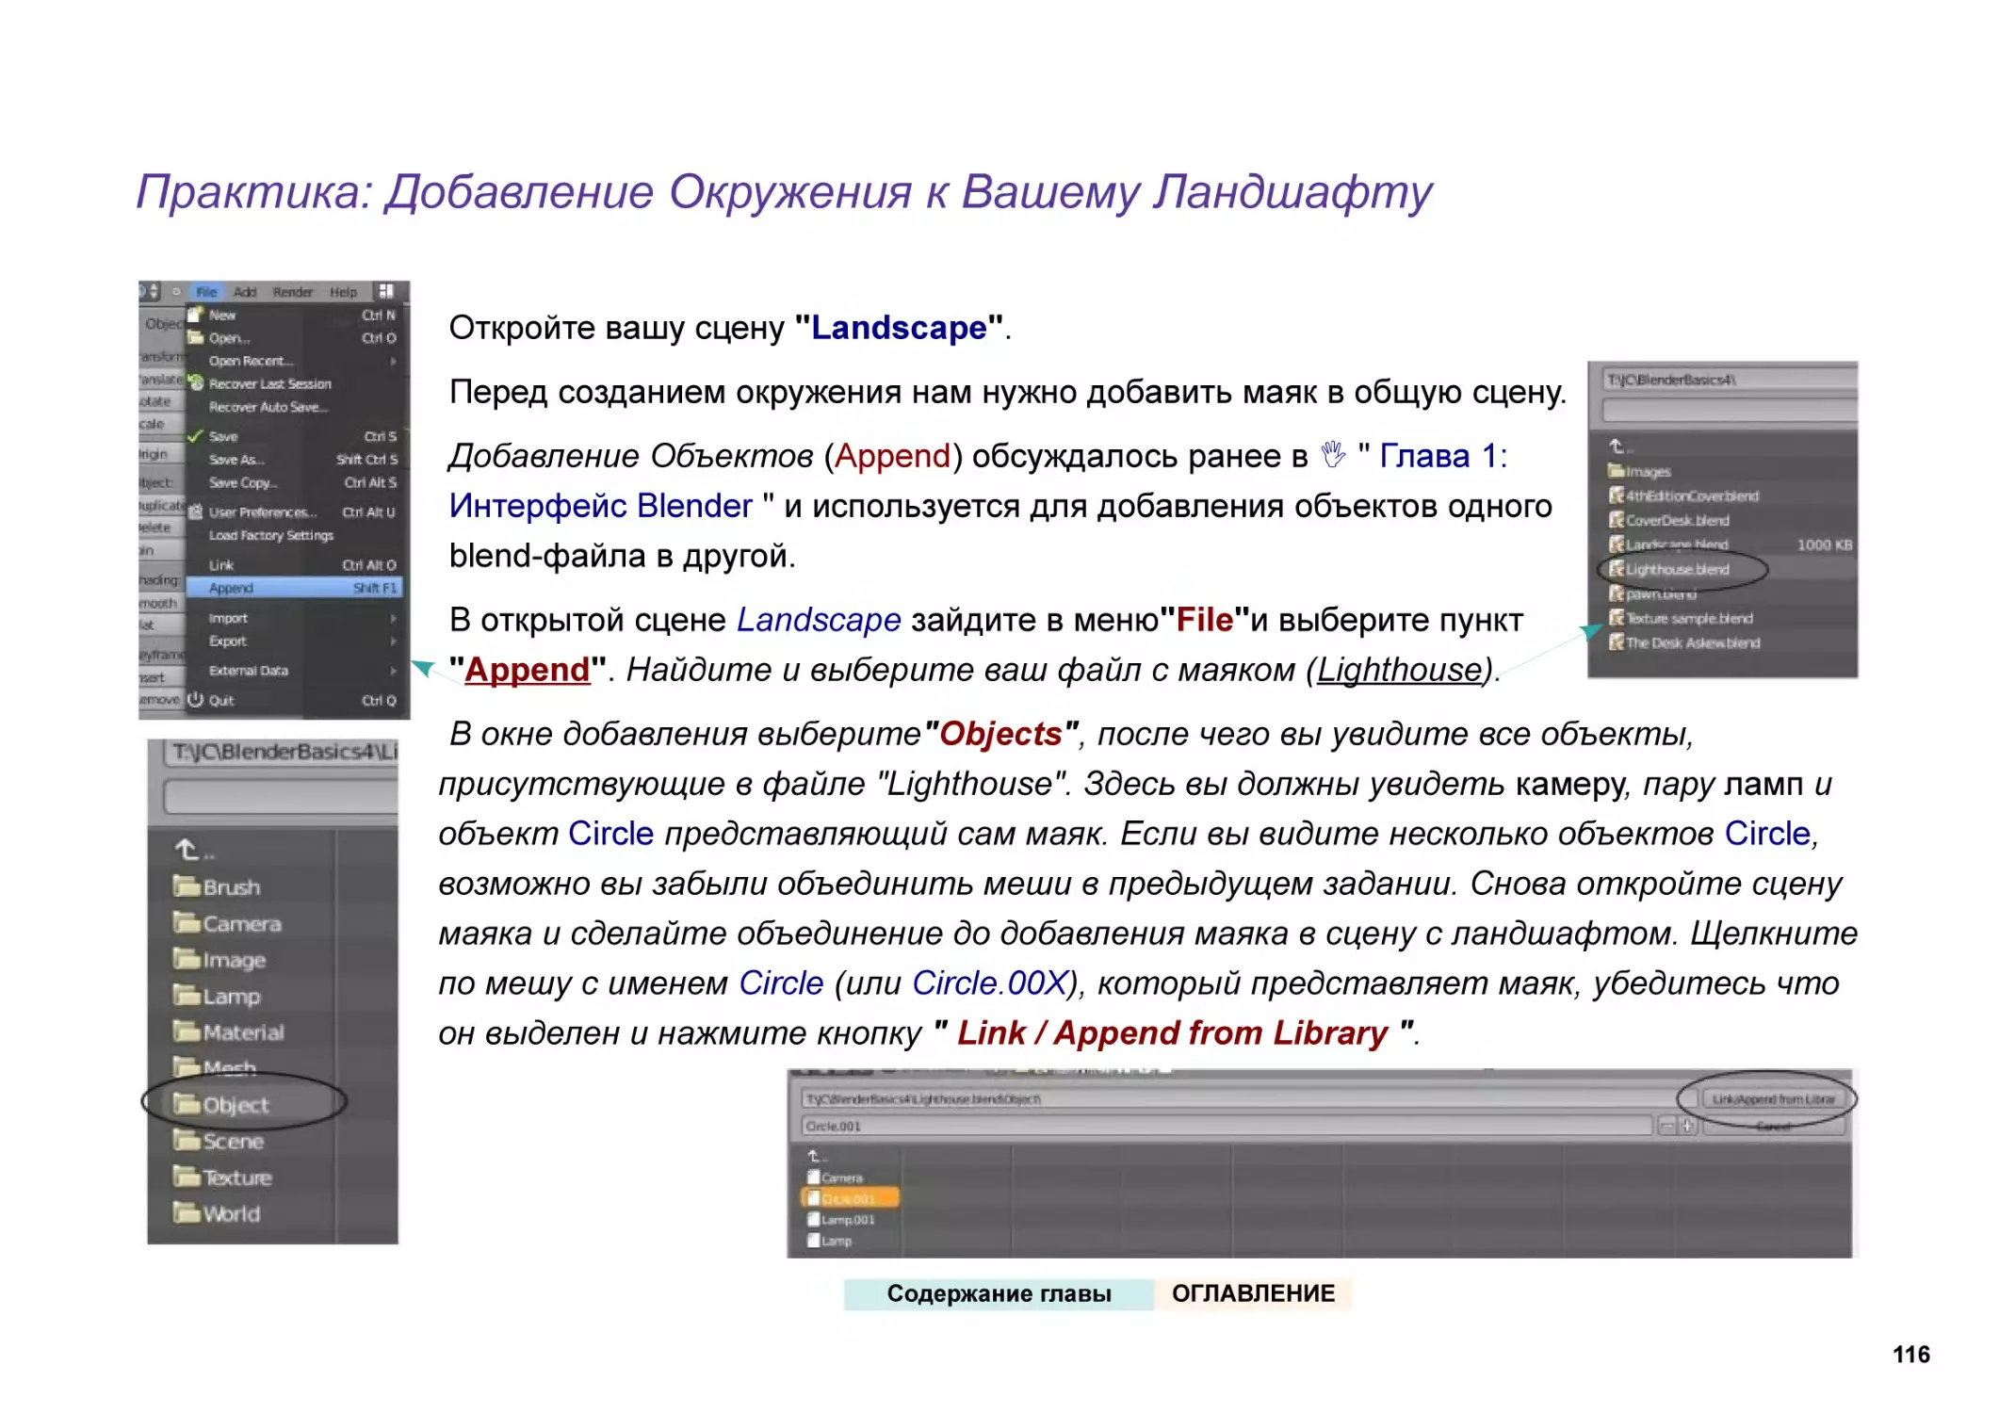The width and height of the screenshot is (1999, 1413).
Task: Click the empty filename field under BlenderBasics4\Li path
Action: click(281, 797)
